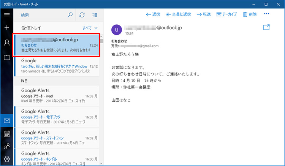
Task: Expand the すべて filter dropdown
Action: tap(90, 28)
